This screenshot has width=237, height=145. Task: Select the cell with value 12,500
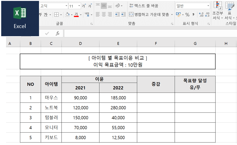tap(118, 137)
